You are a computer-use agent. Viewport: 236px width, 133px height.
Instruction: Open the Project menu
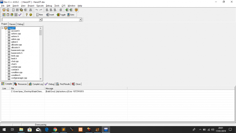[31, 6]
